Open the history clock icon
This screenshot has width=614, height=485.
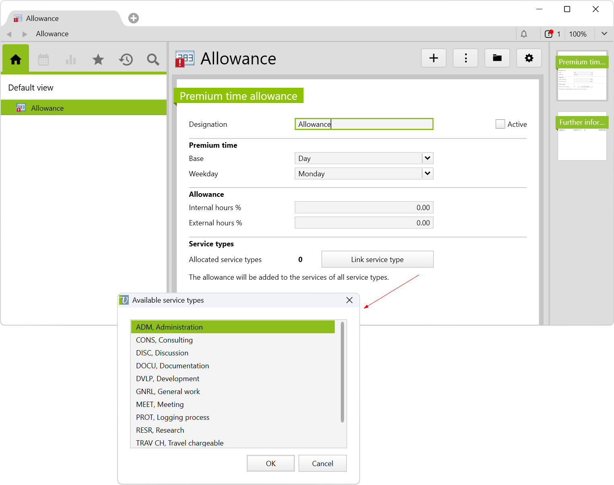(x=126, y=60)
